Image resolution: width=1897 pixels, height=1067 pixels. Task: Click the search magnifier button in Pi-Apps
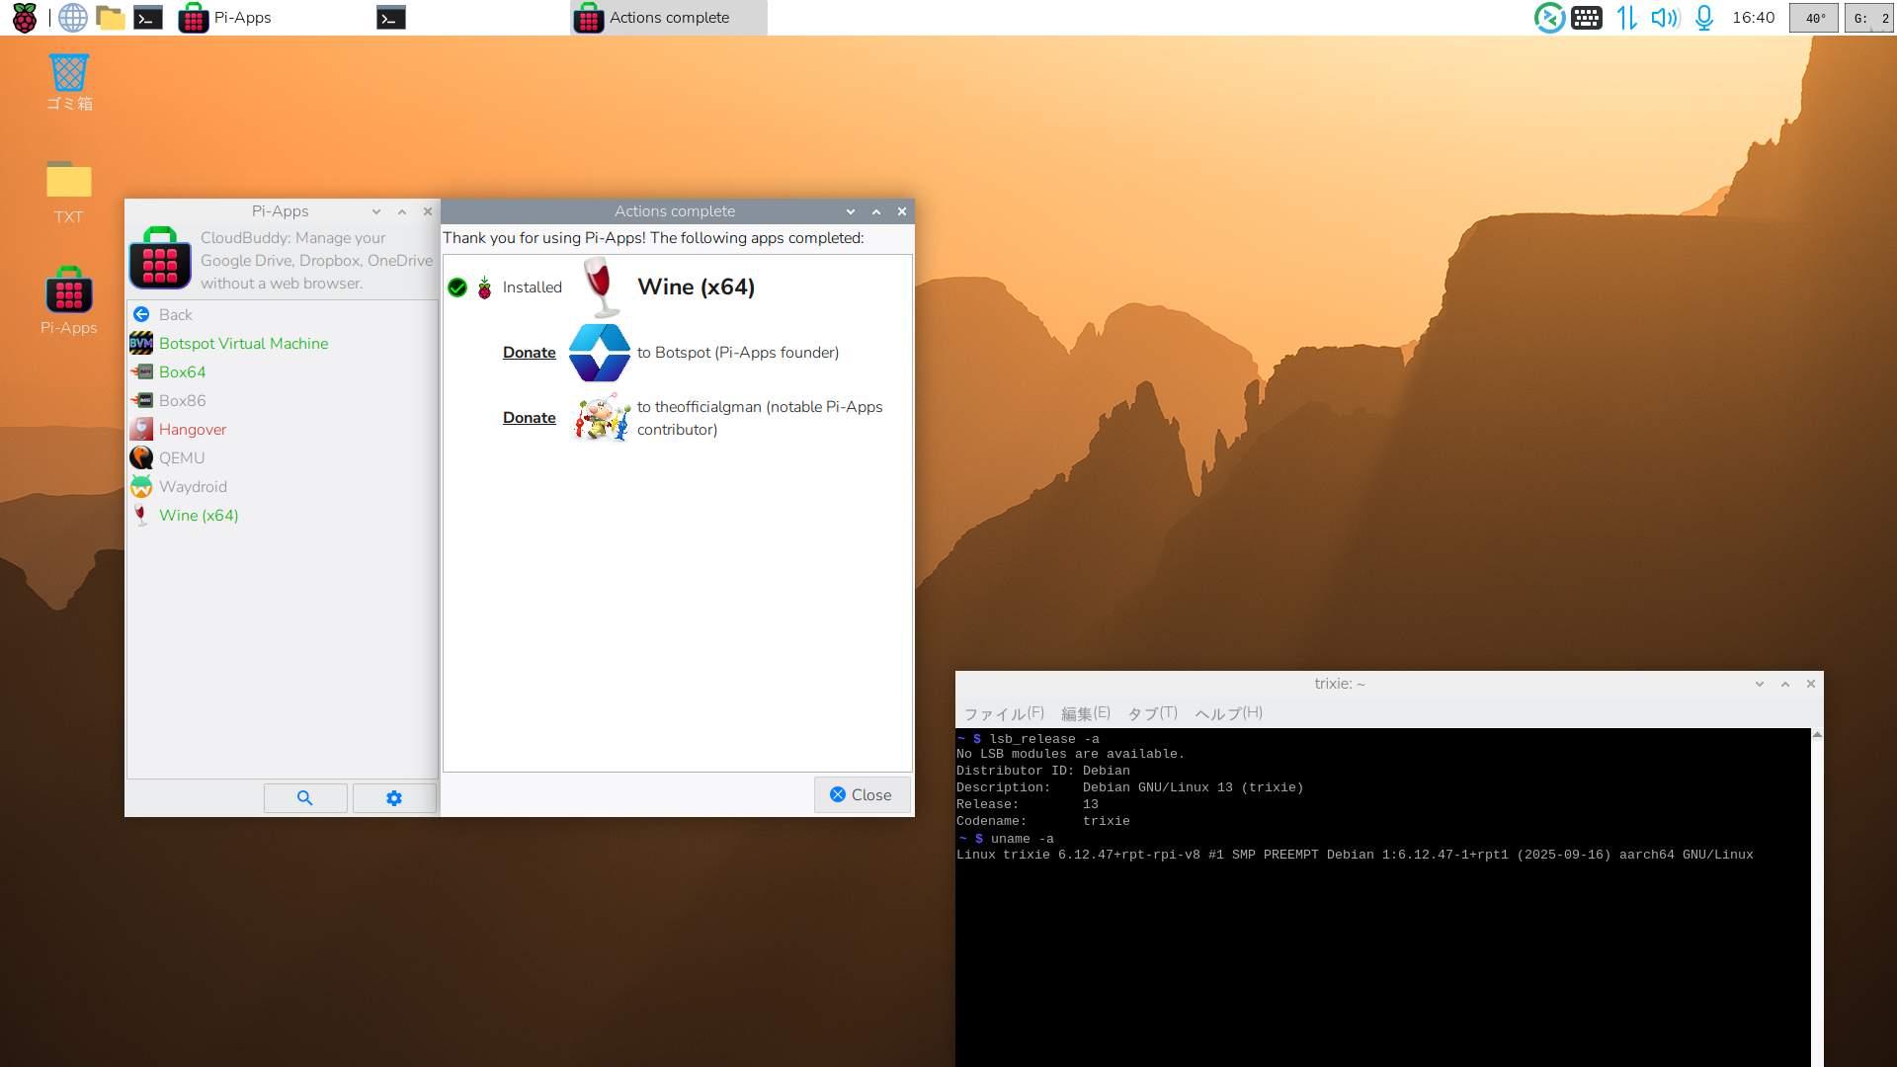pyautogui.click(x=304, y=798)
